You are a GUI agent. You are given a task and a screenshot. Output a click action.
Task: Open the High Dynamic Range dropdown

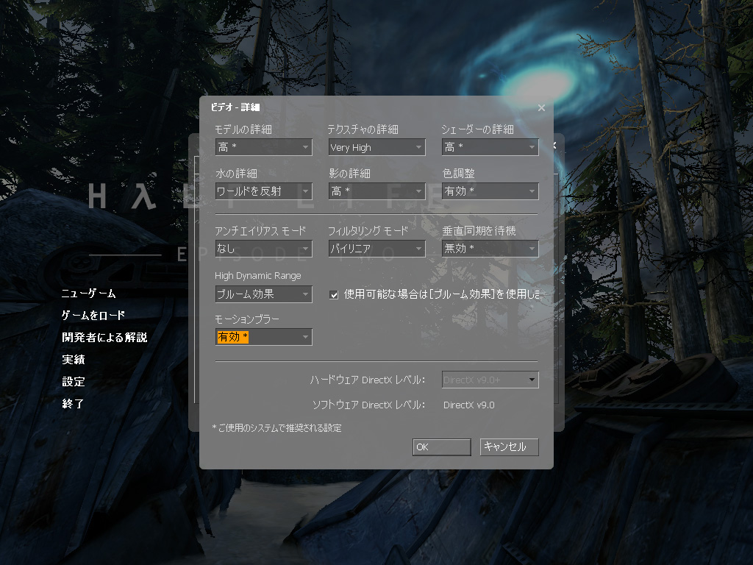[x=264, y=294]
